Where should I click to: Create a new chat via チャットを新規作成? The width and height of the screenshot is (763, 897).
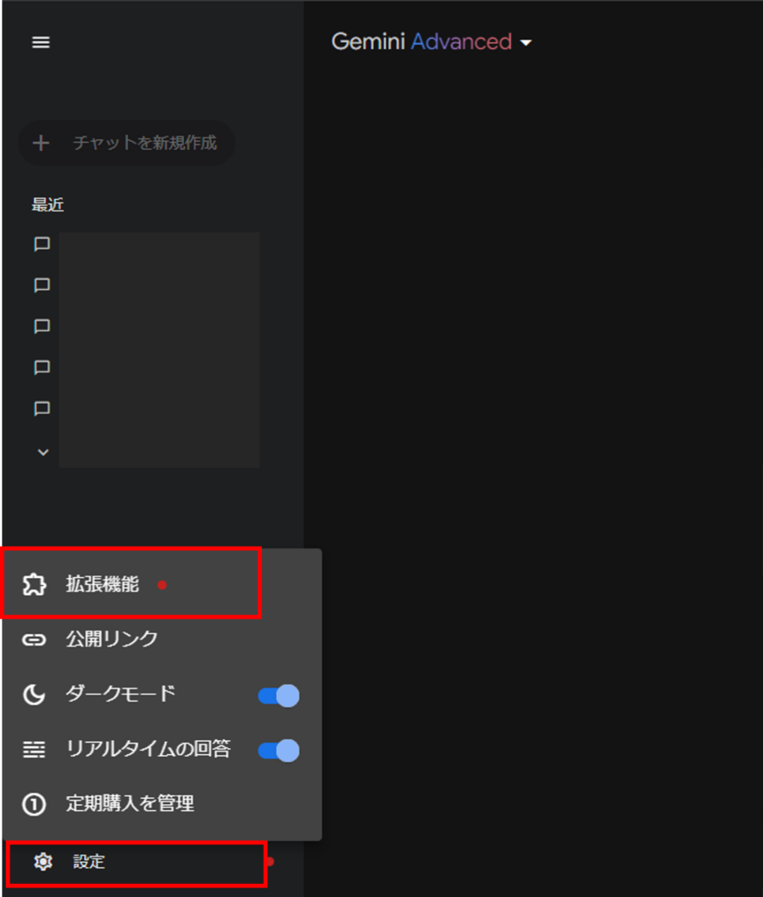tap(127, 143)
